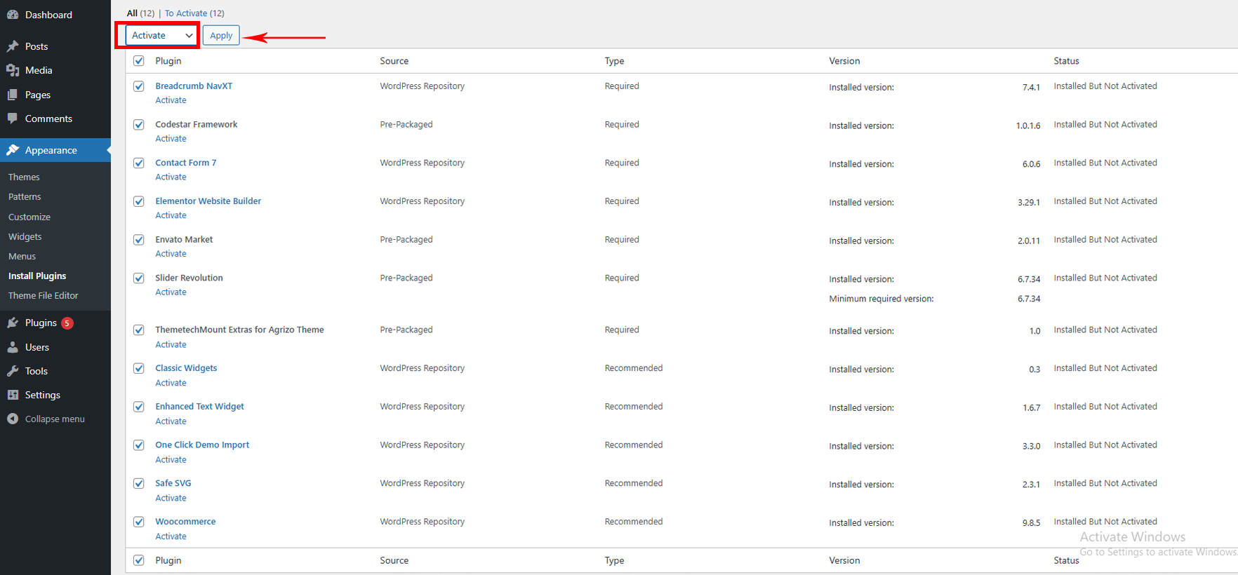The width and height of the screenshot is (1238, 575).
Task: Open Themes submenu item
Action: 24,177
